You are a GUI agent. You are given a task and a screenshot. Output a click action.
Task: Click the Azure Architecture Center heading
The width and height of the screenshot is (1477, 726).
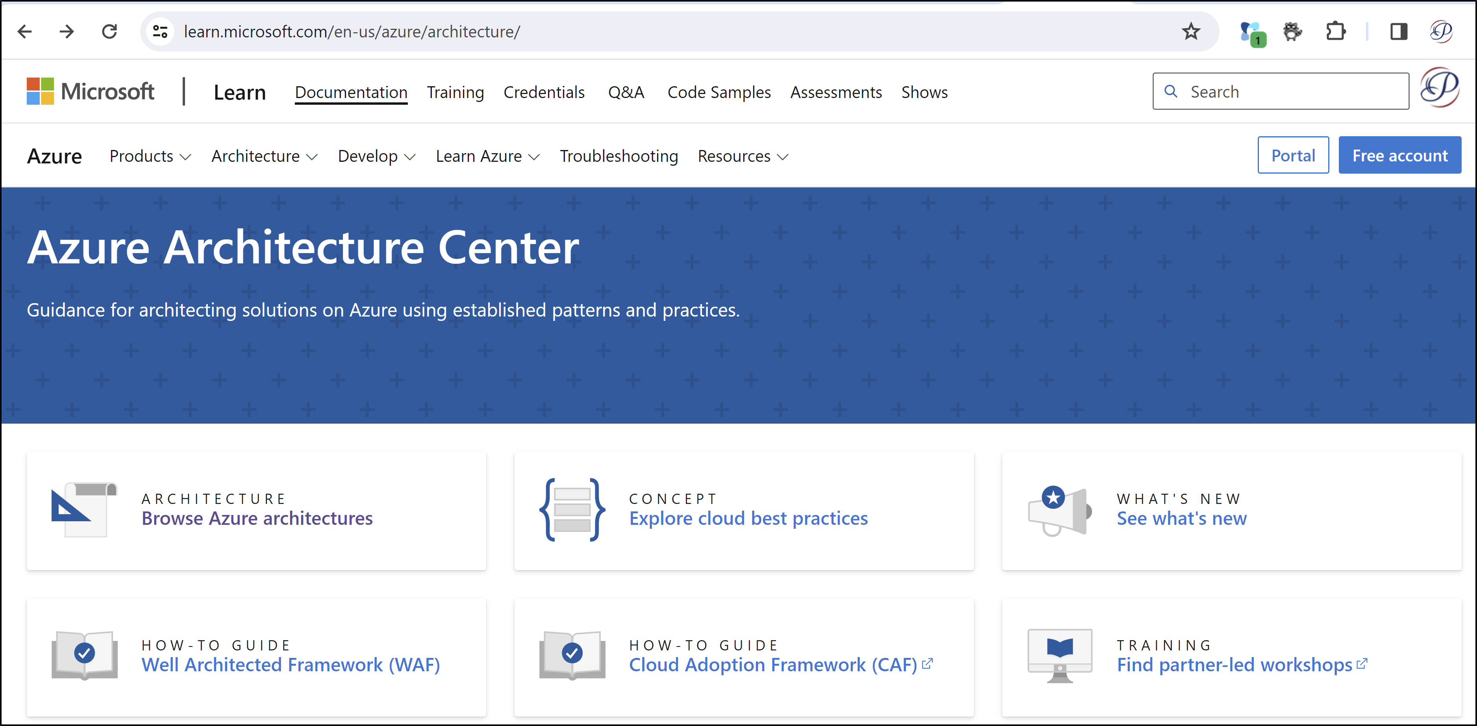point(303,247)
